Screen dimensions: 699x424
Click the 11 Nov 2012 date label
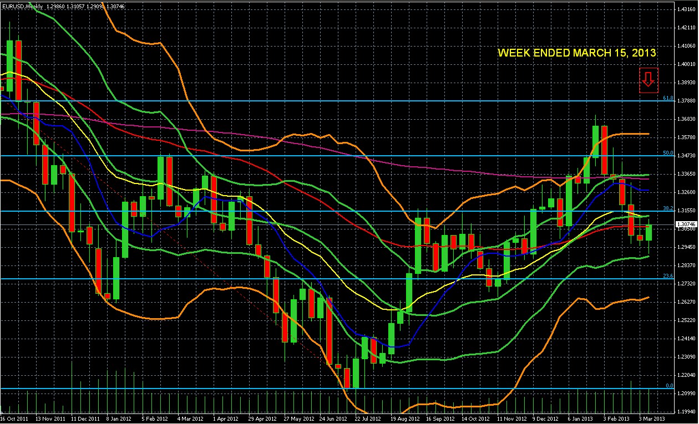(x=510, y=420)
